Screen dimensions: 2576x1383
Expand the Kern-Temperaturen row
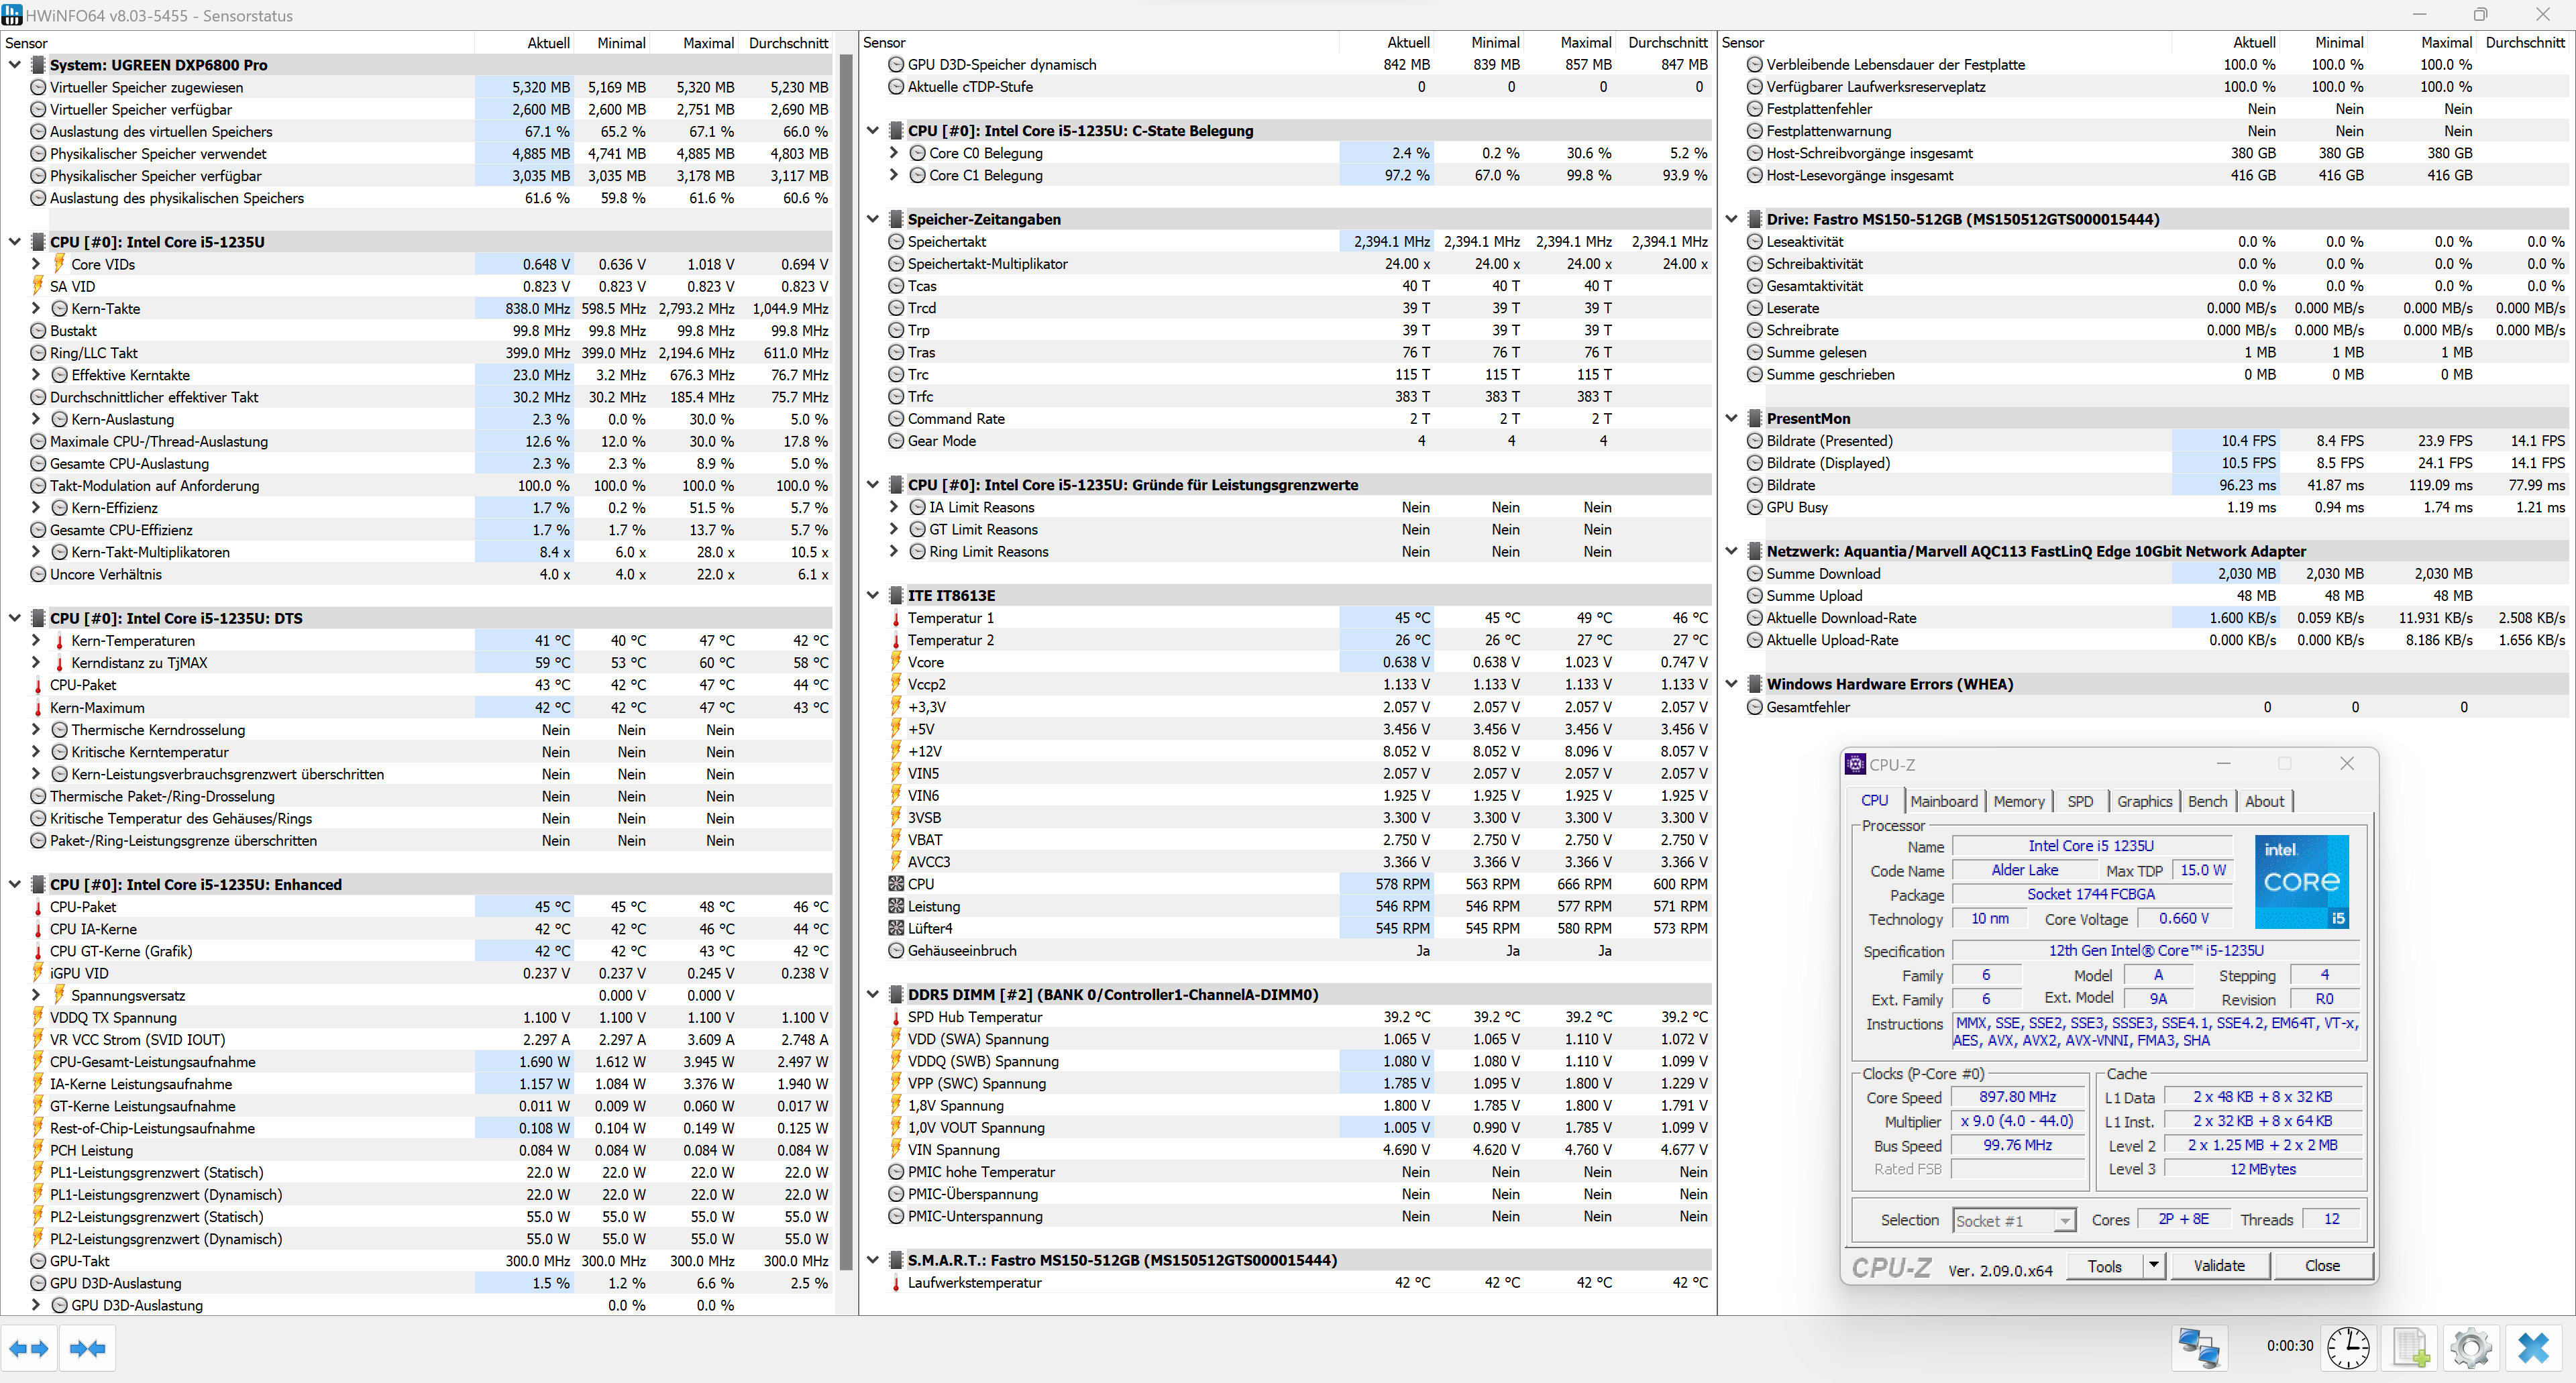tap(36, 640)
